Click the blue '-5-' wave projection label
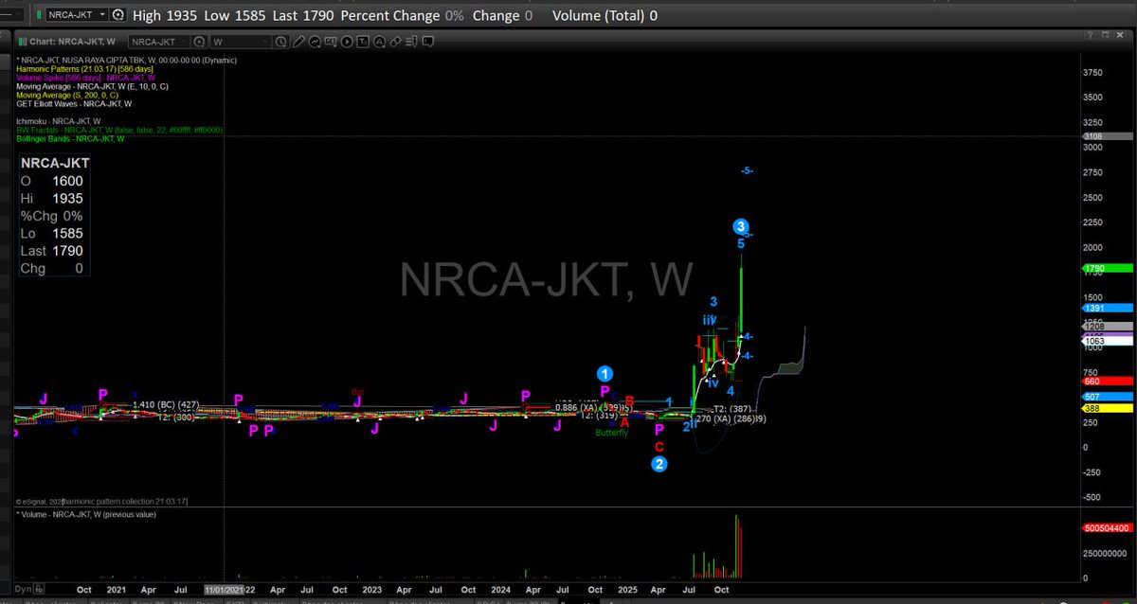 747,170
